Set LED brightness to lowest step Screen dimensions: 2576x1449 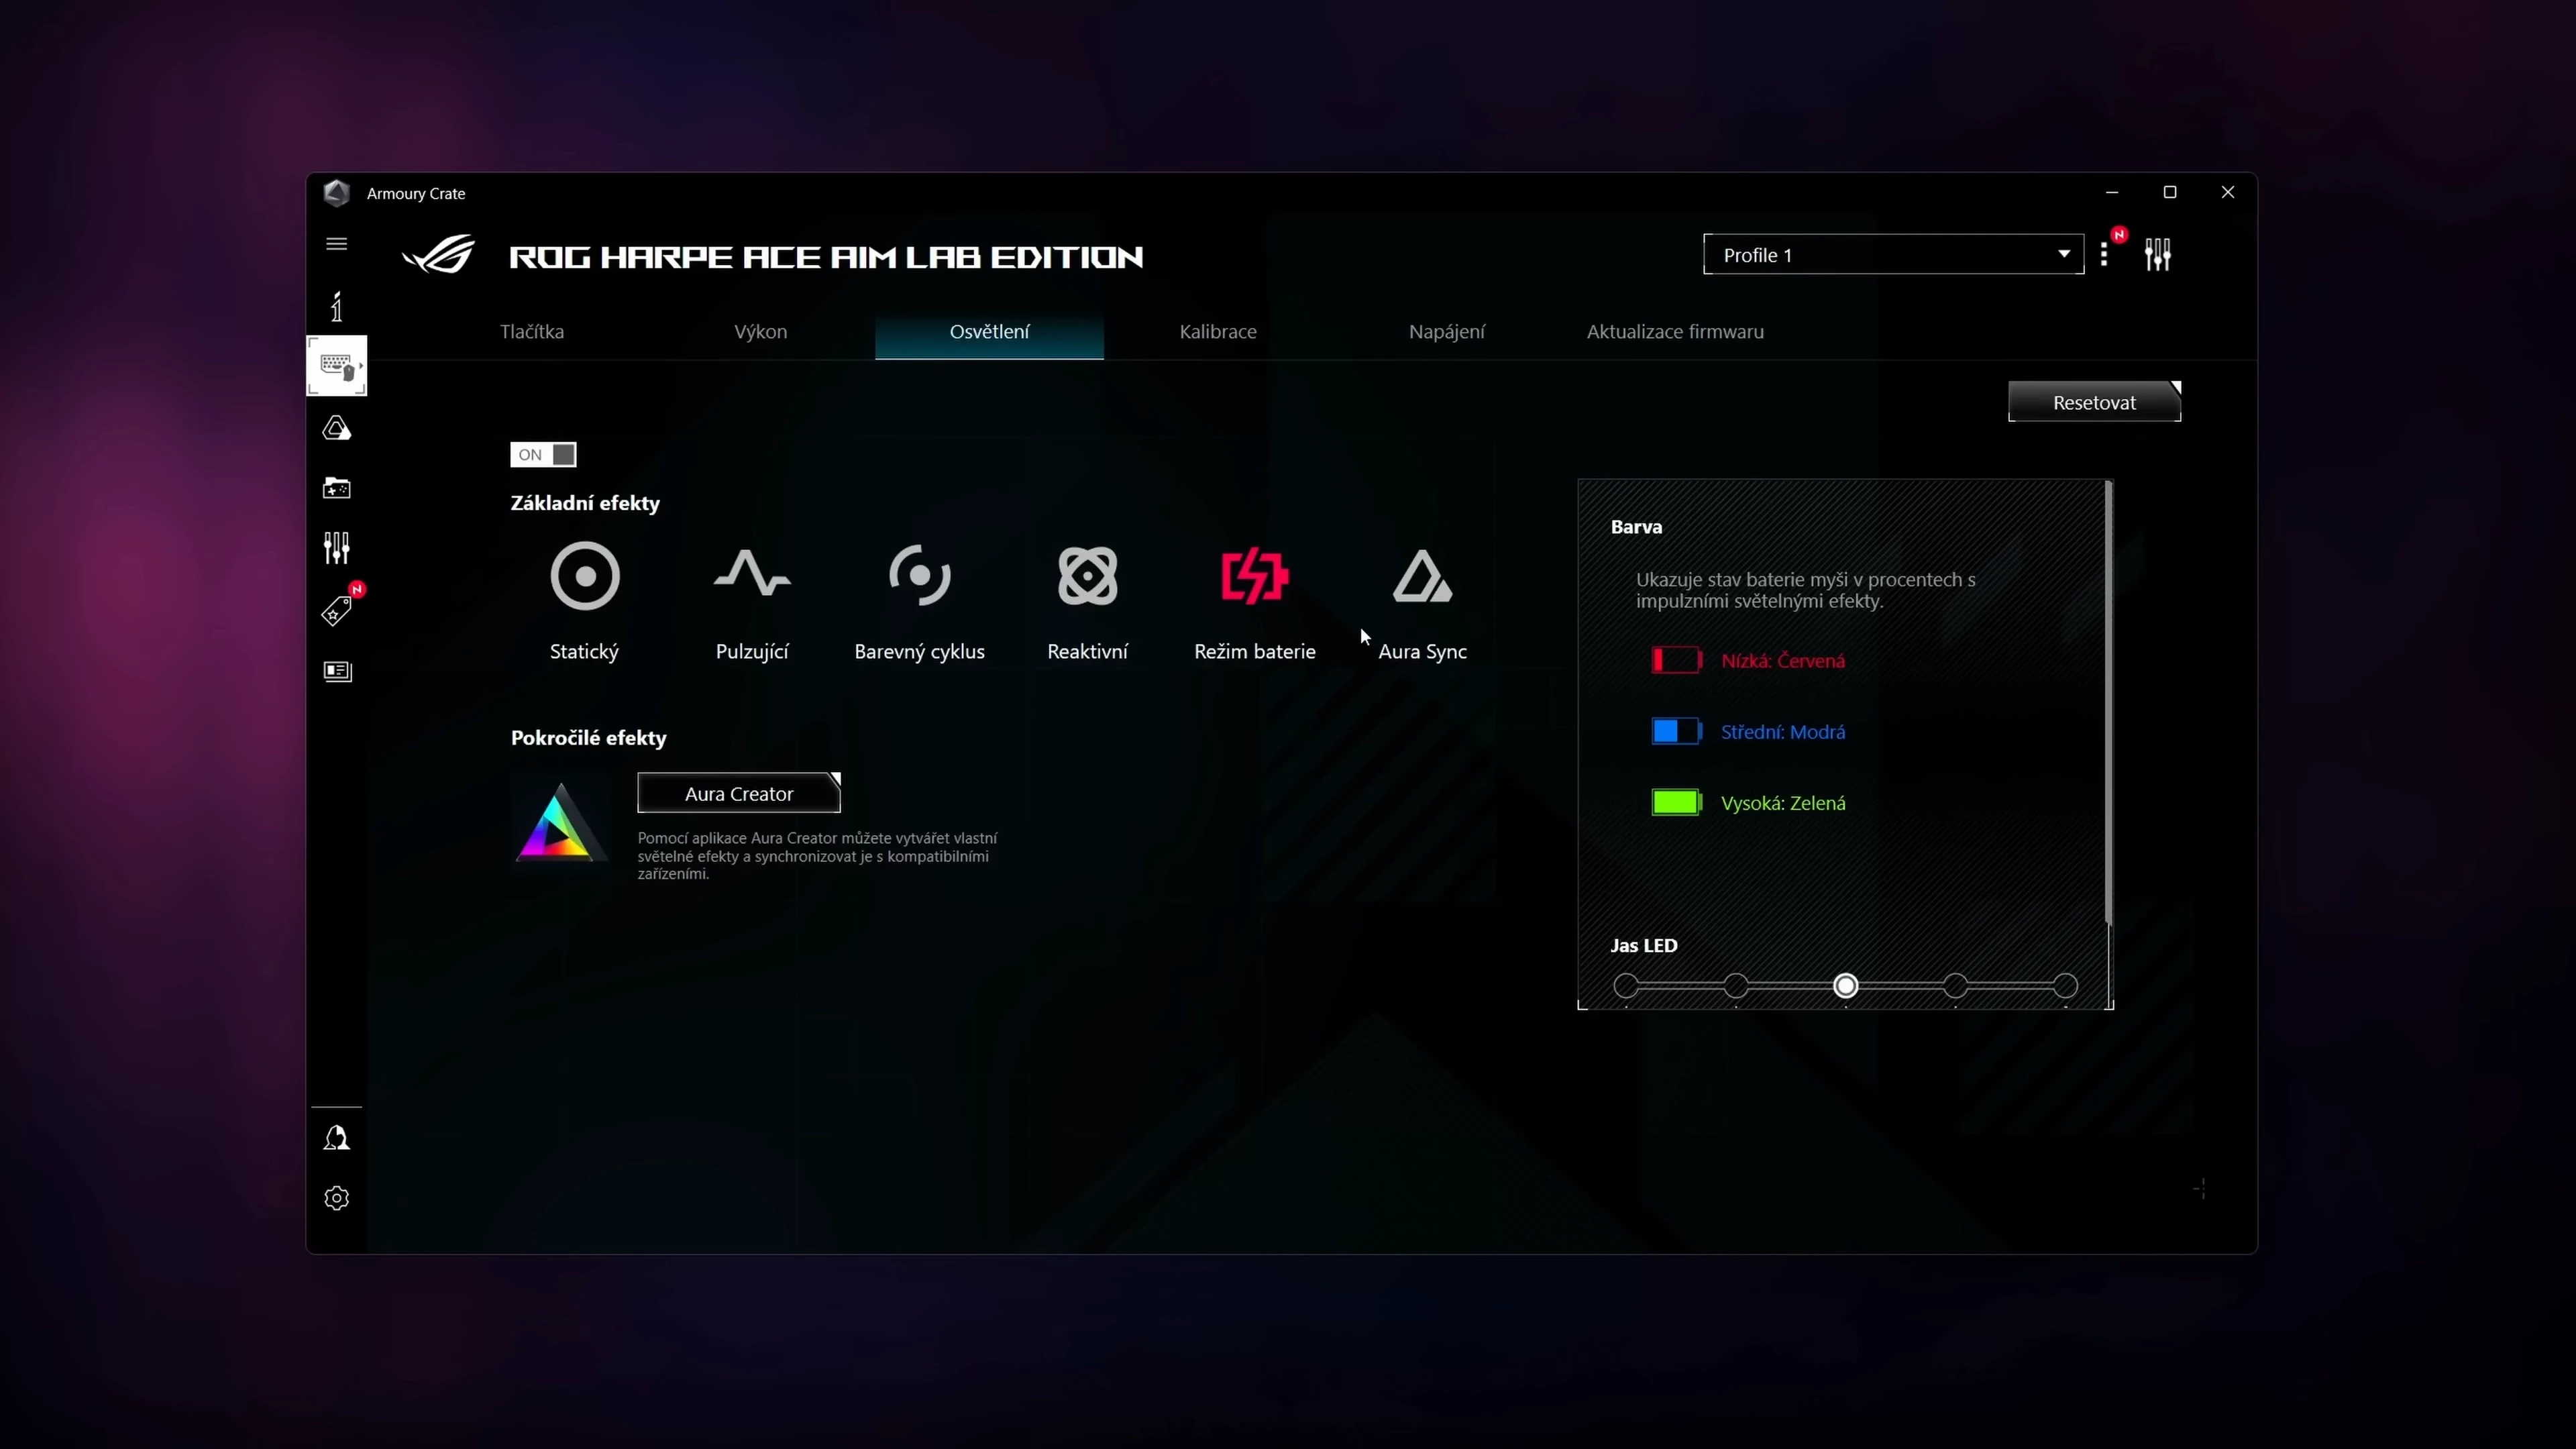[1626, 986]
